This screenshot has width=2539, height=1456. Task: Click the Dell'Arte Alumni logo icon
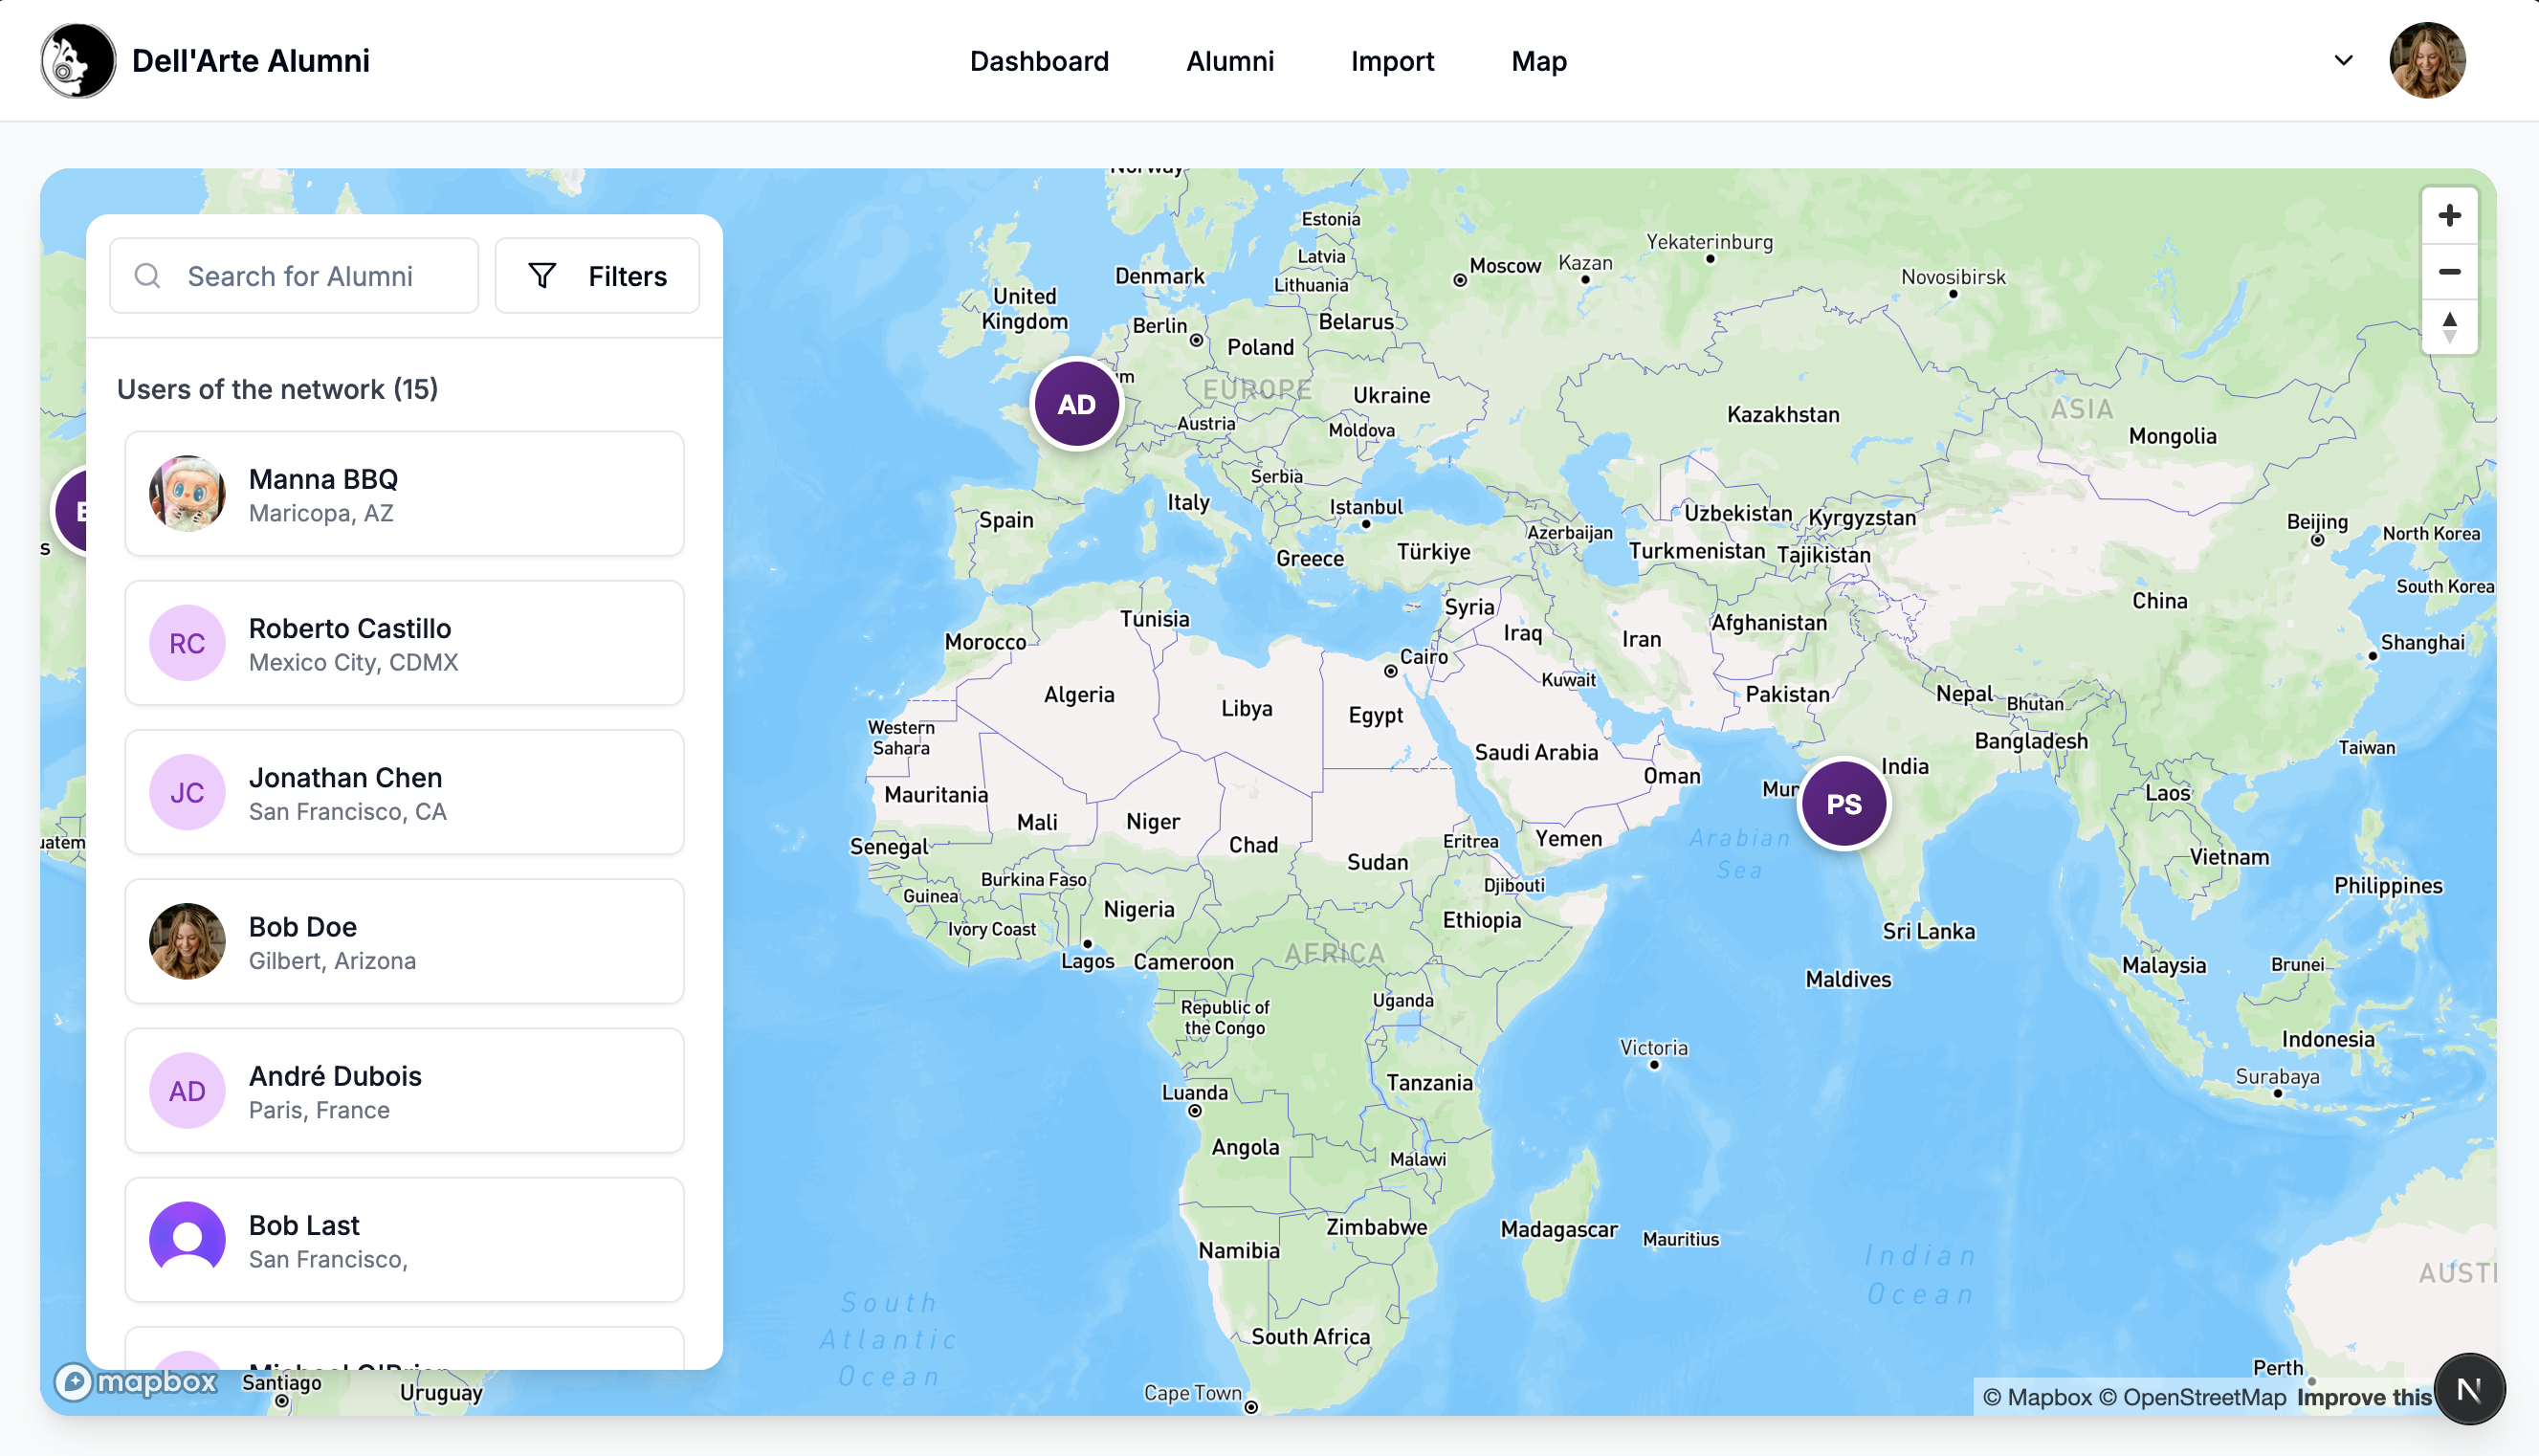[x=77, y=60]
